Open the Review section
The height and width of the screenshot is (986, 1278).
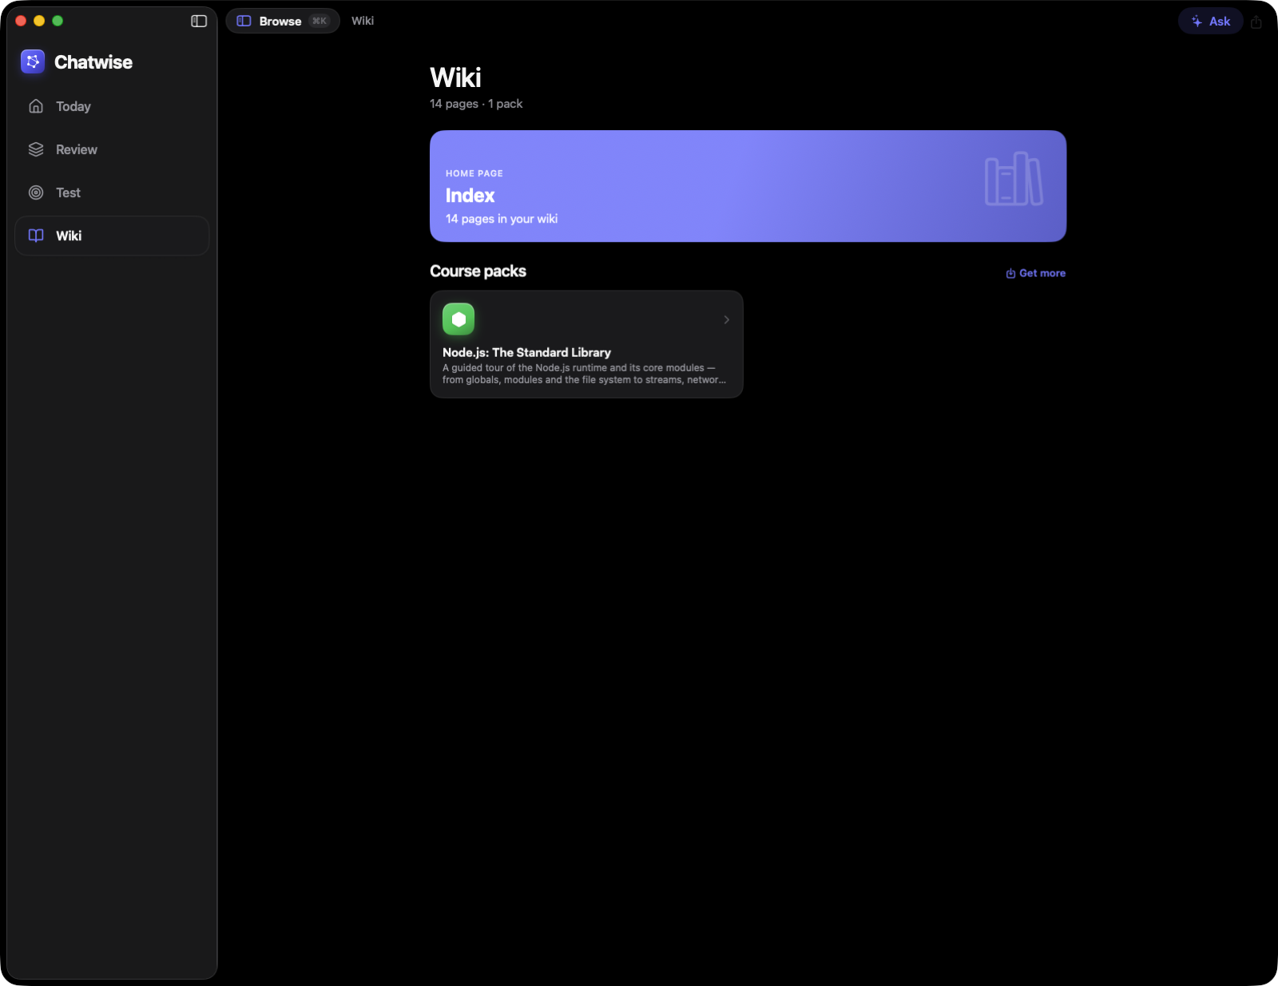tap(112, 149)
